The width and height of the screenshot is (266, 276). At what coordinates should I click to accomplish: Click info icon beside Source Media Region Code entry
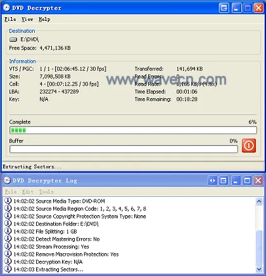coord(8,208)
